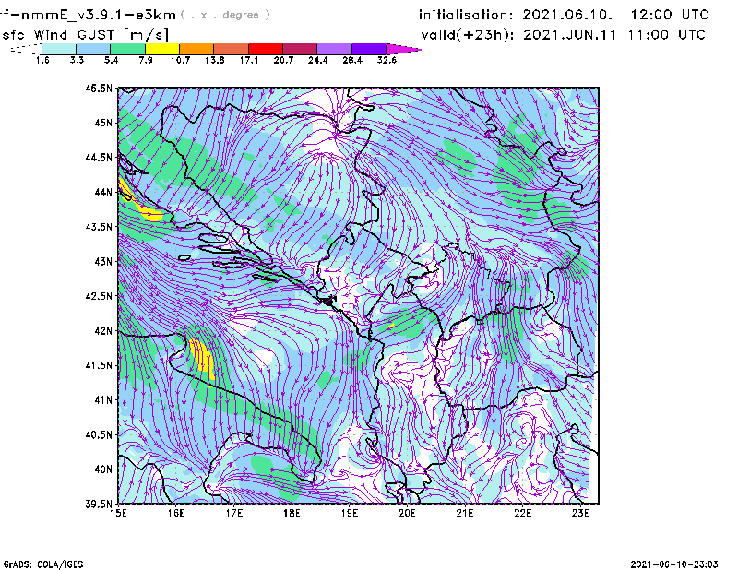Click the 42N latitude label
This screenshot has height=570, width=738.
(x=103, y=331)
